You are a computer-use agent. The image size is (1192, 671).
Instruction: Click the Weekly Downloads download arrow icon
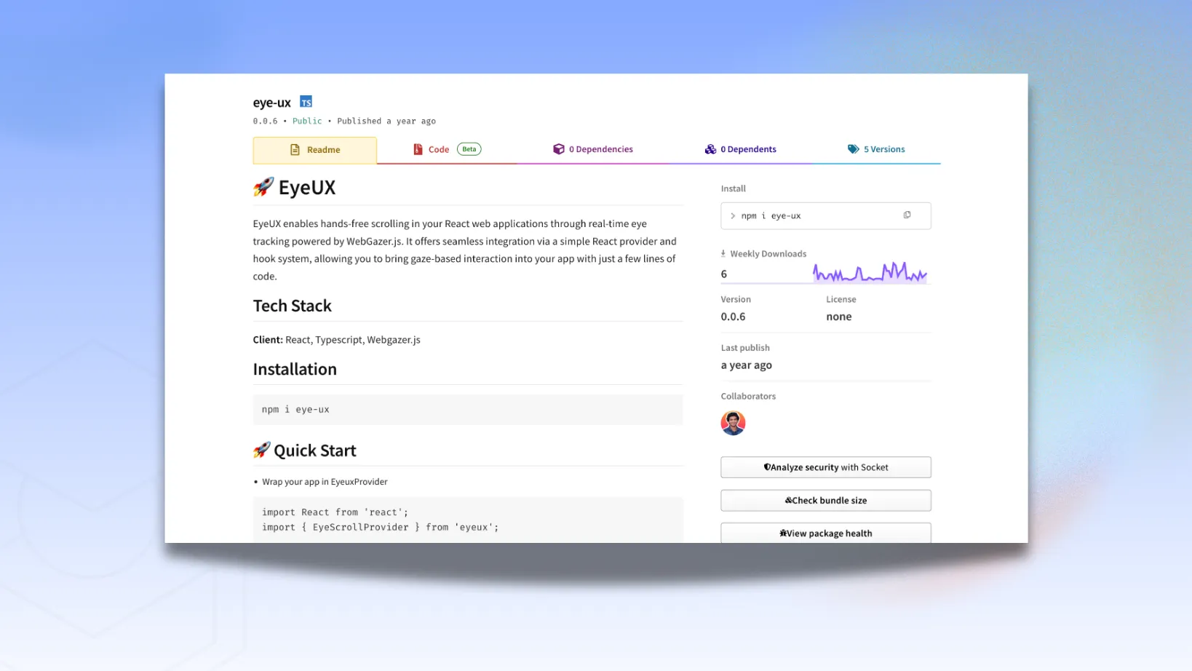723,253
